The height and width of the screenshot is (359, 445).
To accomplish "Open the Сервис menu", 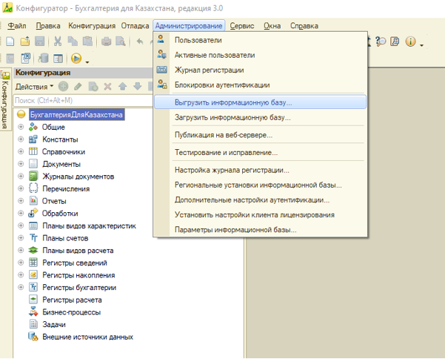I will pos(242,26).
